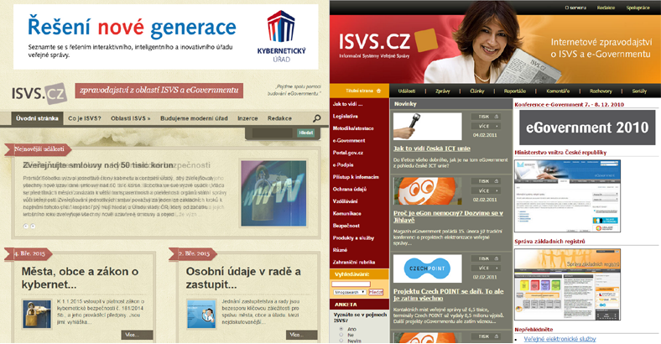Open headline Zveřejňujte smlouvy nad 50 tisíc korun

(98, 164)
